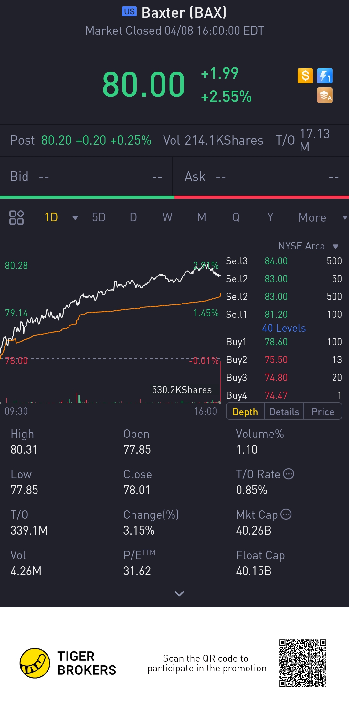Tap the 530.2KShares volume label
Viewport: 349px width, 719px height.
point(182,390)
